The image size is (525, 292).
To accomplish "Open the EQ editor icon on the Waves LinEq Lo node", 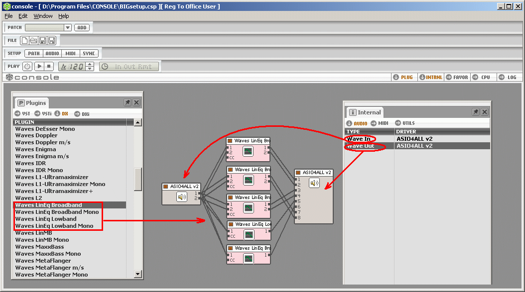I will [x=249, y=235].
